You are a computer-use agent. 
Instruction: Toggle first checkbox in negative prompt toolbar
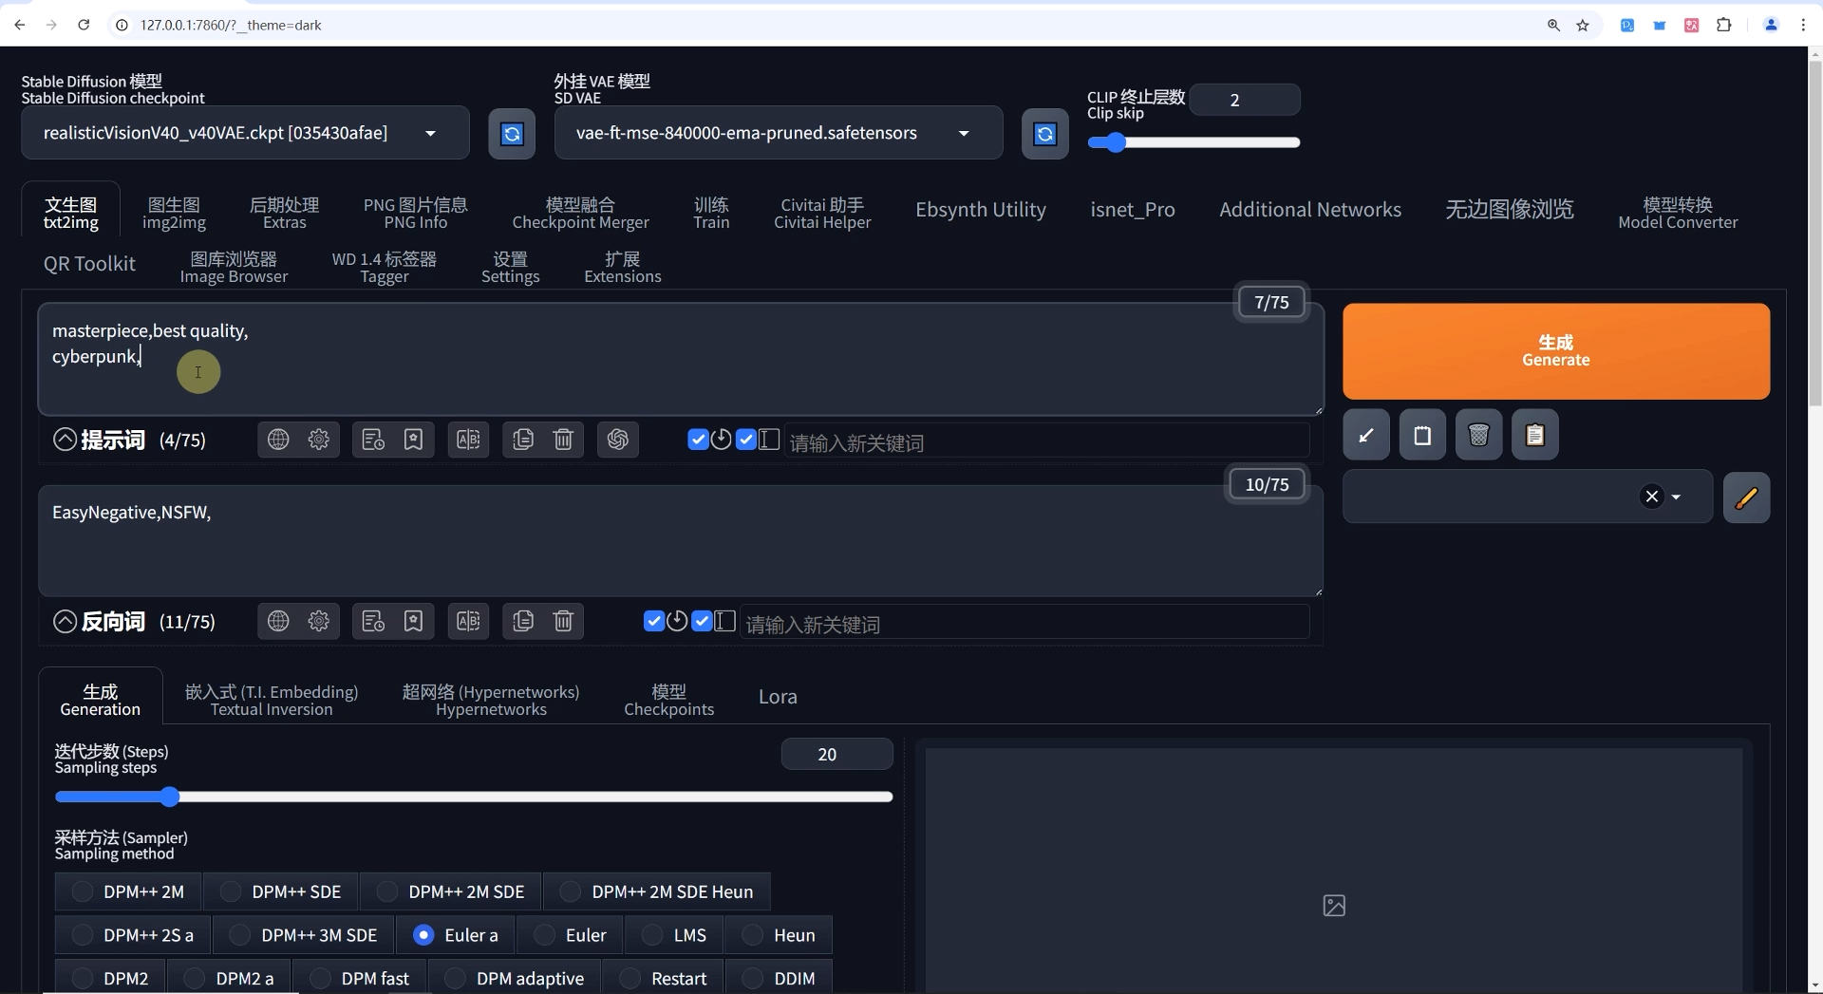(x=654, y=621)
